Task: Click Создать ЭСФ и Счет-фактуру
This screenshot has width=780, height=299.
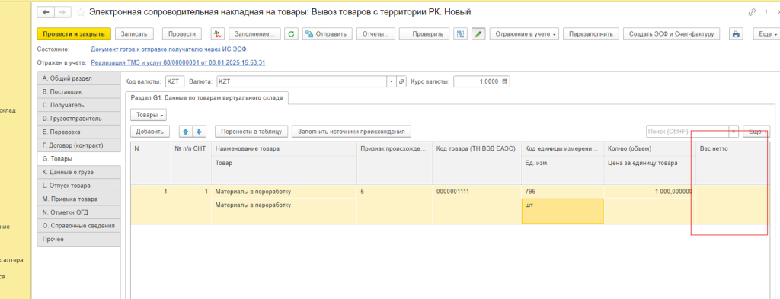Action: (672, 33)
